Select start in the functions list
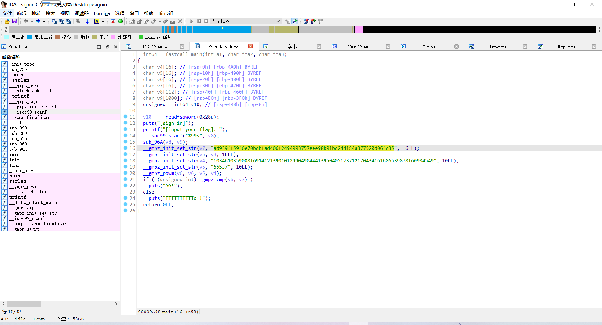 15,123
